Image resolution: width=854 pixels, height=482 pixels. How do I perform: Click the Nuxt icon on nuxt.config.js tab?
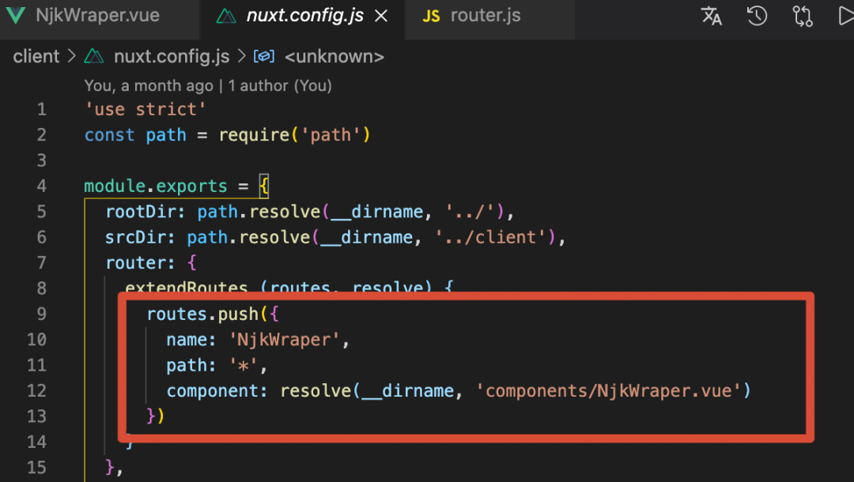(x=226, y=16)
